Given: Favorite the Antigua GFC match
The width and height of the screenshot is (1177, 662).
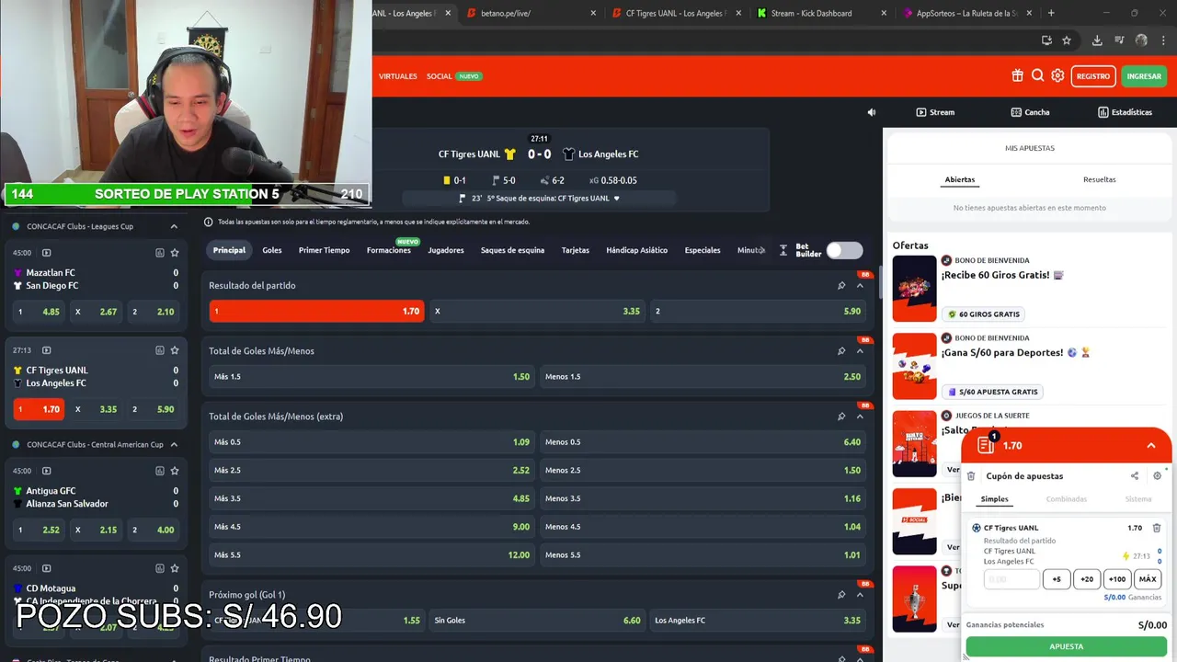Looking at the screenshot, I should [x=175, y=471].
